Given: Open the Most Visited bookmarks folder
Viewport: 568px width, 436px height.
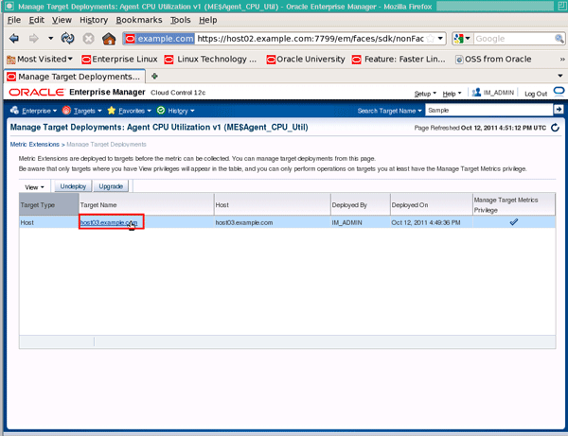Looking at the screenshot, I should pos(40,59).
